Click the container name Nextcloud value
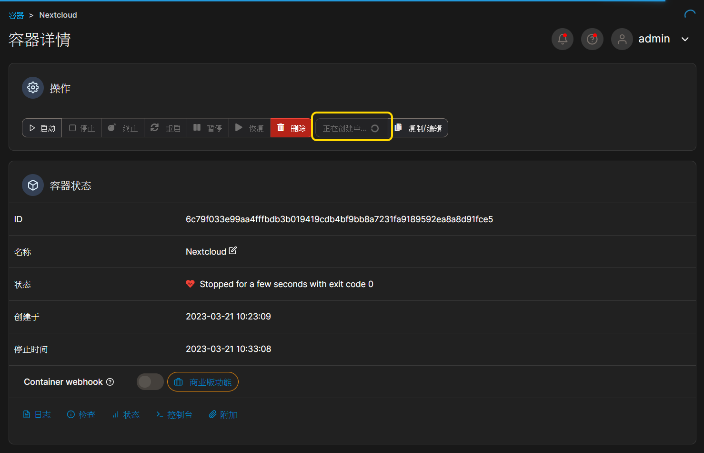704x453 pixels. click(206, 252)
